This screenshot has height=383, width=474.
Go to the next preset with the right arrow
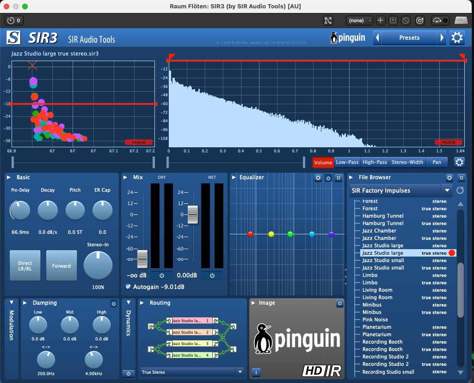[442, 38]
